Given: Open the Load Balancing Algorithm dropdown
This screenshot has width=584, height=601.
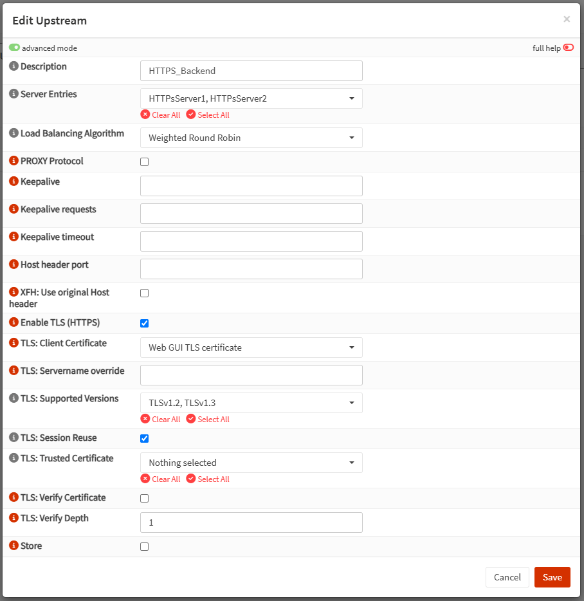Looking at the screenshot, I should click(x=251, y=137).
